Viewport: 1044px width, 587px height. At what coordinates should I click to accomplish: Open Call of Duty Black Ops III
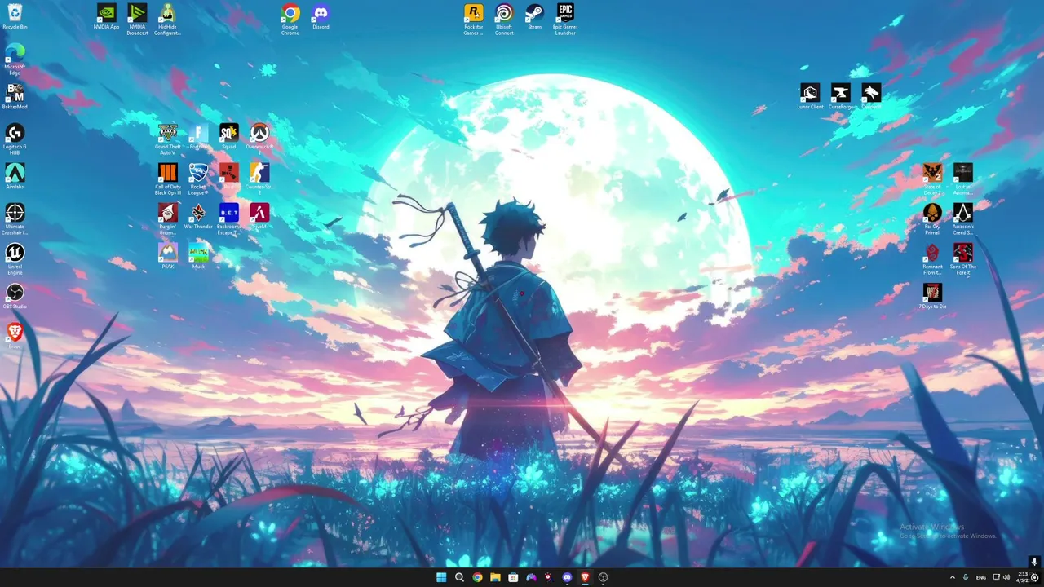[167, 179]
